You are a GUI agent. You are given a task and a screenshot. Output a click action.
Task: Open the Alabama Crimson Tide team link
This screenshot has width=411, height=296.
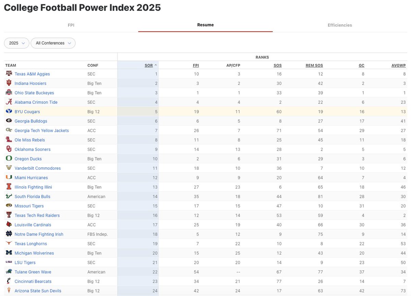[x=36, y=102]
